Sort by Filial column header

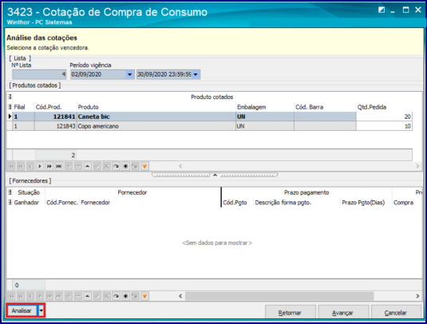[23, 107]
